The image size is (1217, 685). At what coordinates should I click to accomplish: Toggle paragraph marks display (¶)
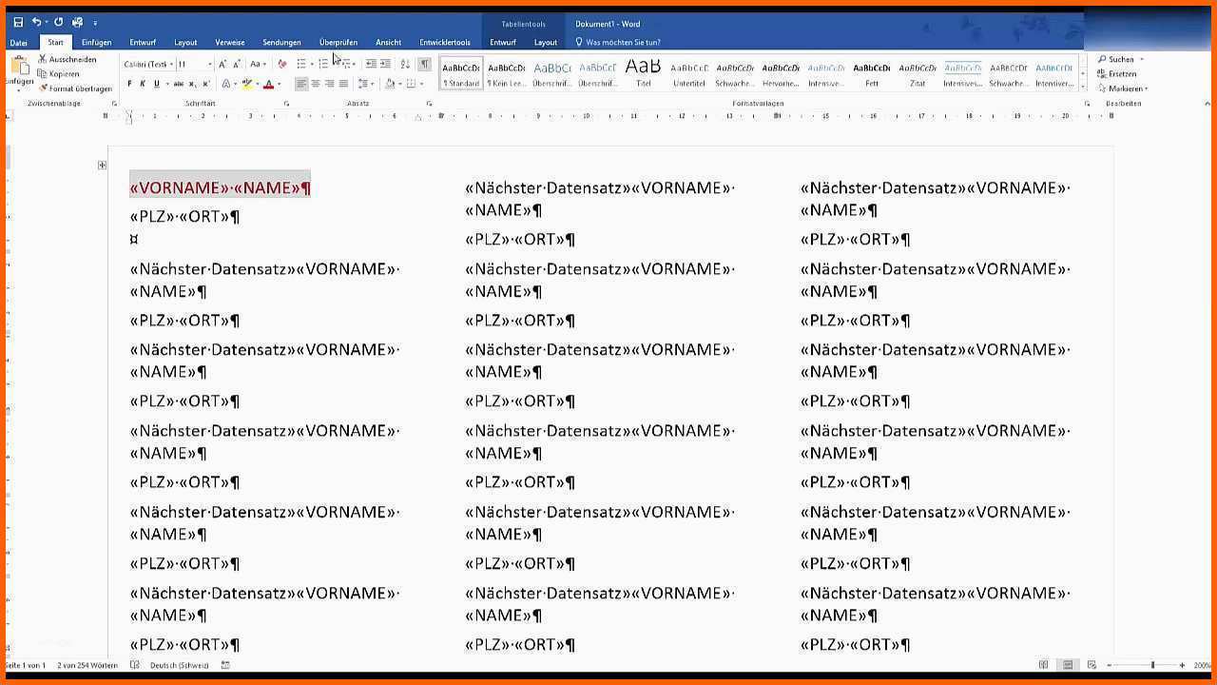click(424, 64)
